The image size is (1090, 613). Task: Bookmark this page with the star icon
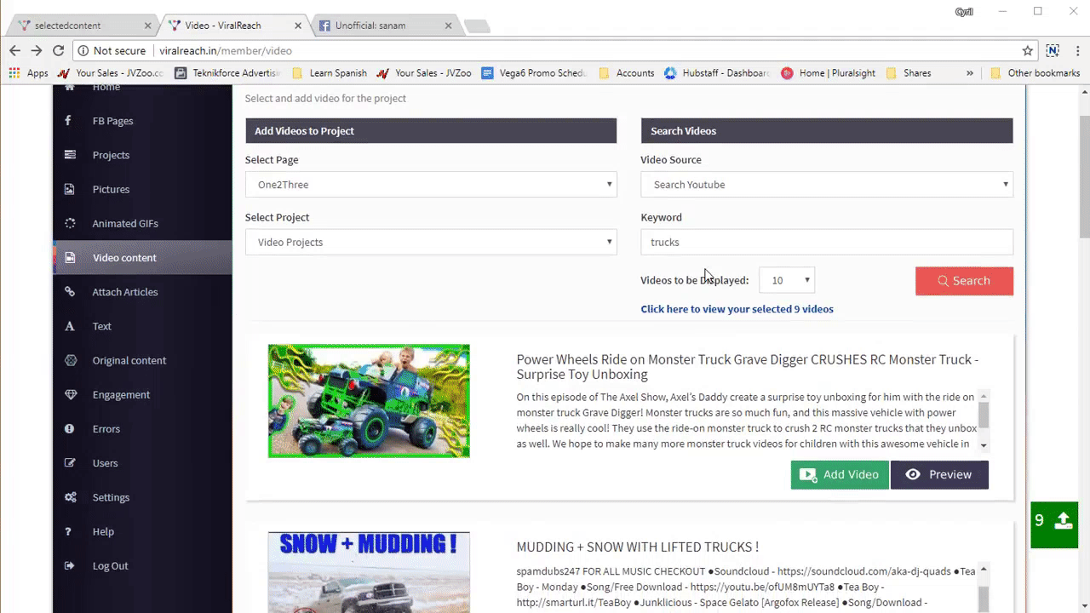coord(1027,50)
